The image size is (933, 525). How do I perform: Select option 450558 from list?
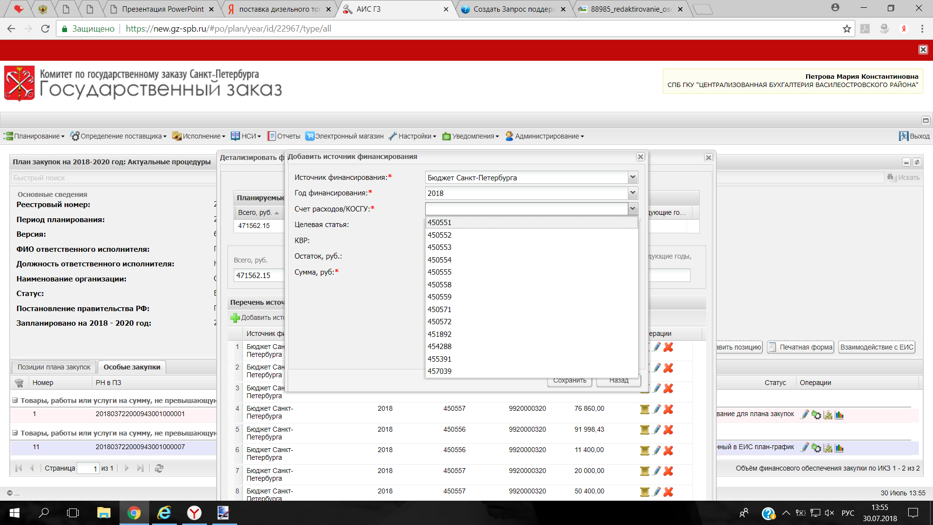[440, 284]
